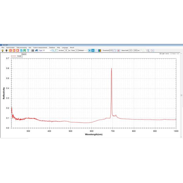Toggle the Light source checkbox
Screen dimensions: 183x183
pyautogui.click(x=160, y=54)
